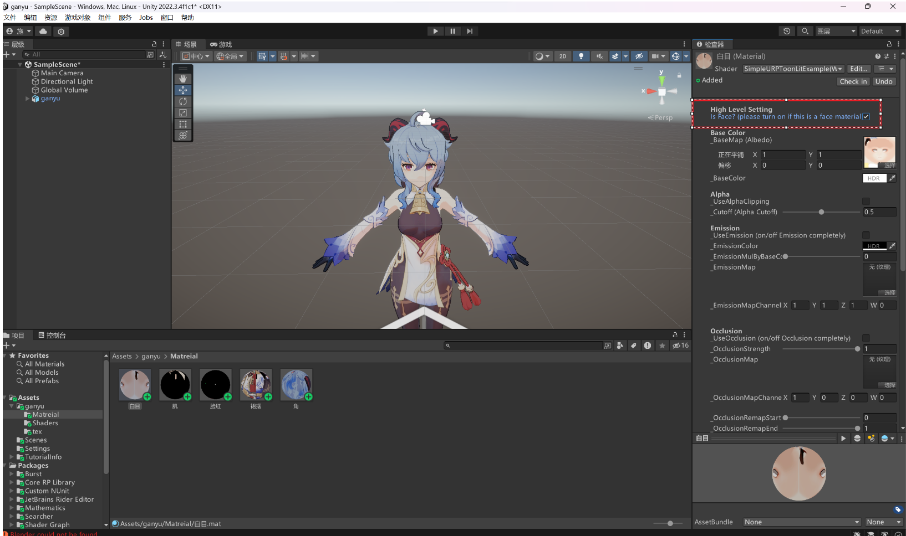
Task: Click the Undo button in Inspector
Action: tap(884, 81)
